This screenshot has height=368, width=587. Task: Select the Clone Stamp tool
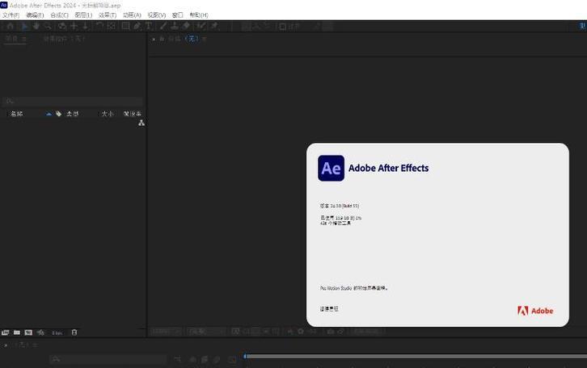(175, 26)
